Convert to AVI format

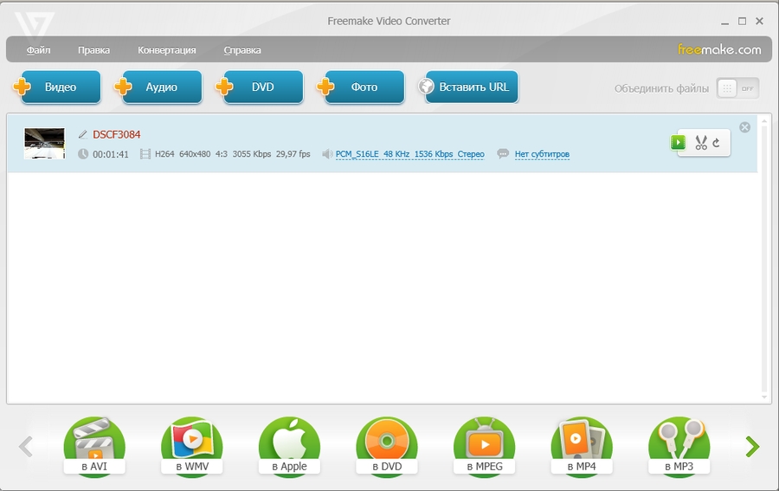pyautogui.click(x=94, y=447)
